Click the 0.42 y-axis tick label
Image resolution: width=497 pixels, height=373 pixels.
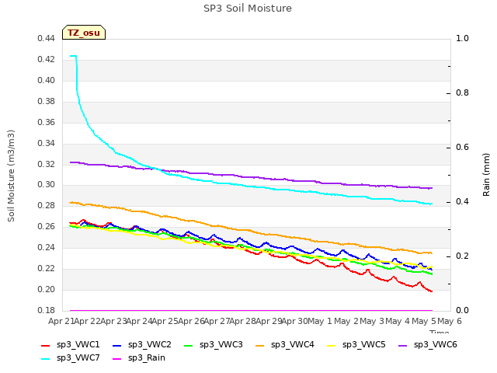47,60
